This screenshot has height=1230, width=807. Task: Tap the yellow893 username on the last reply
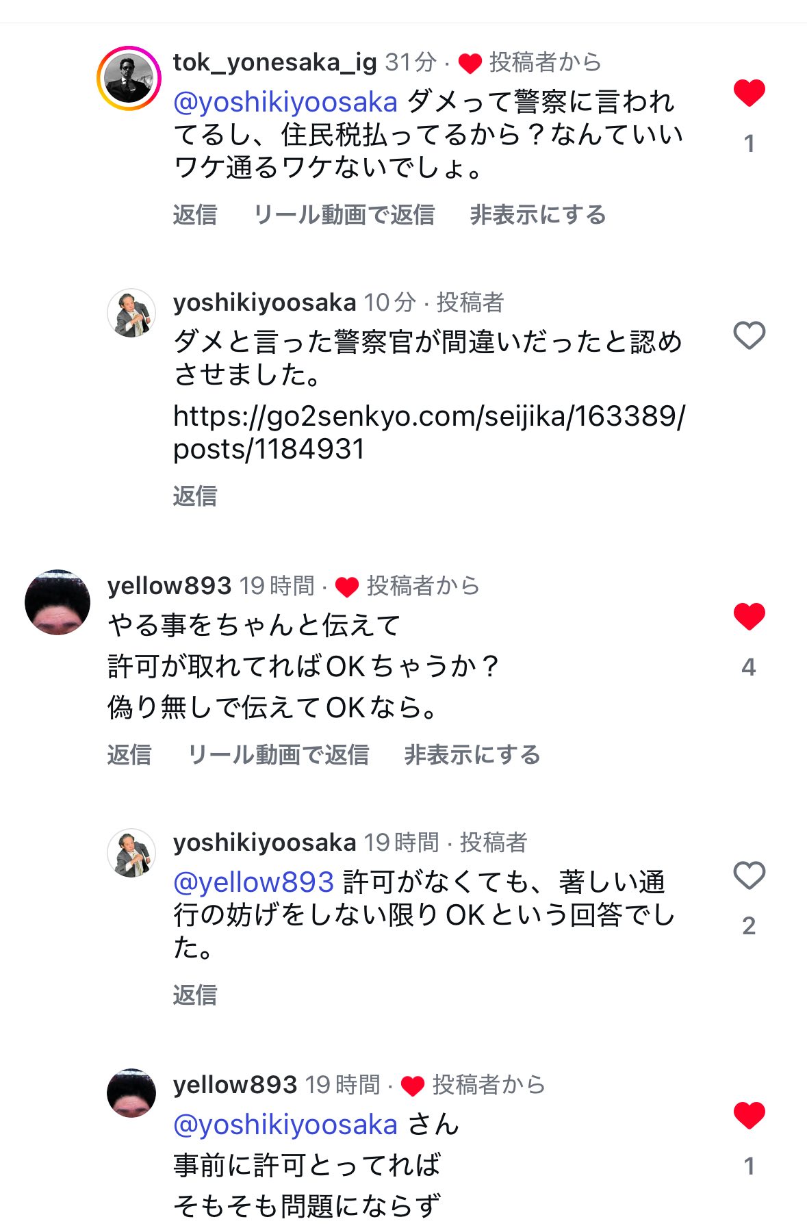[235, 1085]
